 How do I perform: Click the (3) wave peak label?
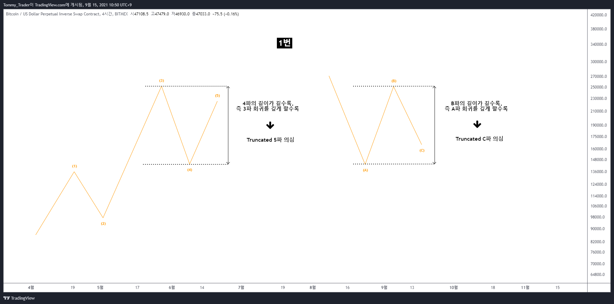[162, 81]
